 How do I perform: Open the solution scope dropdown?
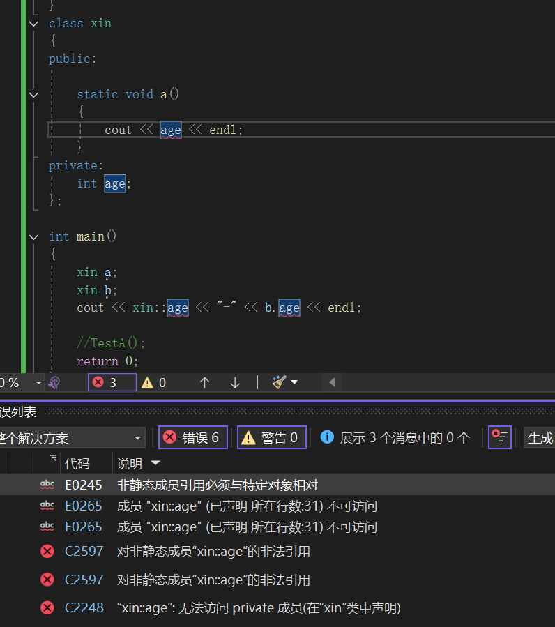(x=72, y=438)
